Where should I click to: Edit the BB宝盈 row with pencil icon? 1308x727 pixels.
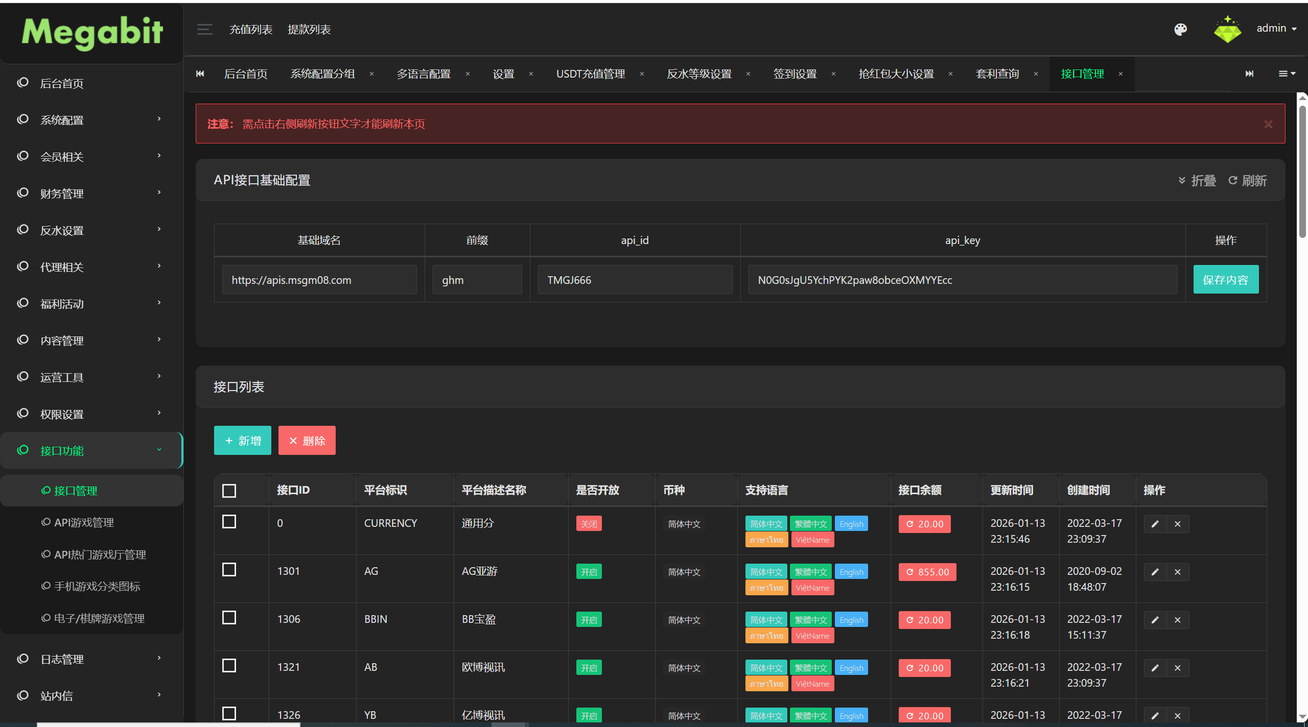point(1155,620)
